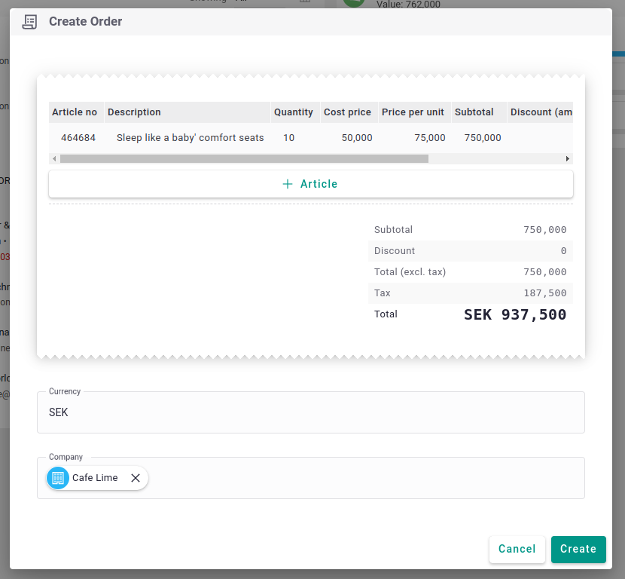625x579 pixels.
Task: Click the Cost price column header
Action: (x=347, y=112)
